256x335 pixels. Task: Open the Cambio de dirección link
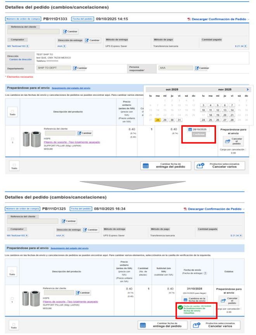tap(21, 59)
